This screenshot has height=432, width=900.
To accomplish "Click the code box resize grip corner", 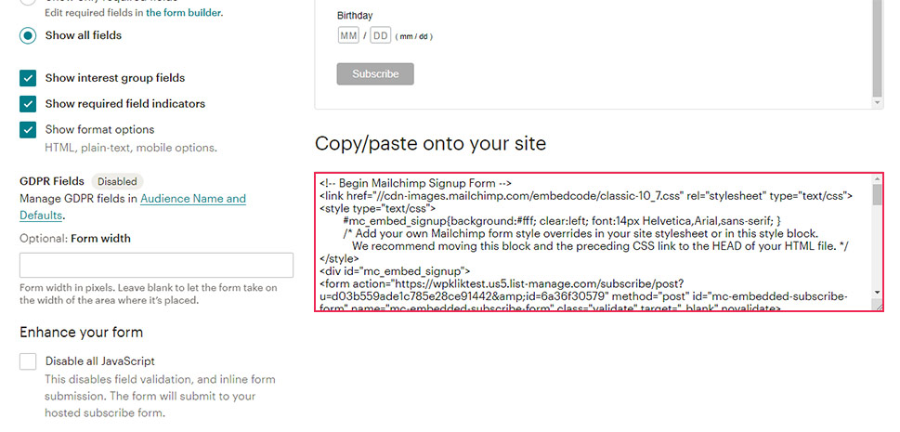I will [878, 307].
